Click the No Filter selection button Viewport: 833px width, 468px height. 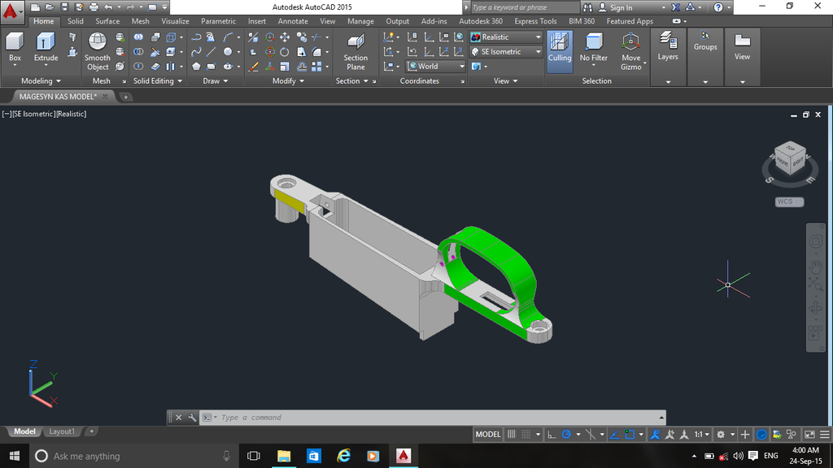pyautogui.click(x=593, y=48)
